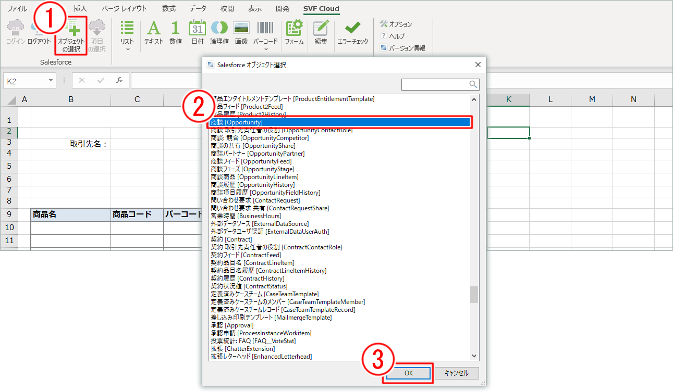Switch to the 開発 tab

[x=283, y=8]
